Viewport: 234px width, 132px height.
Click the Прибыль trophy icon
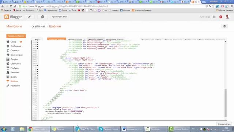click(8, 68)
